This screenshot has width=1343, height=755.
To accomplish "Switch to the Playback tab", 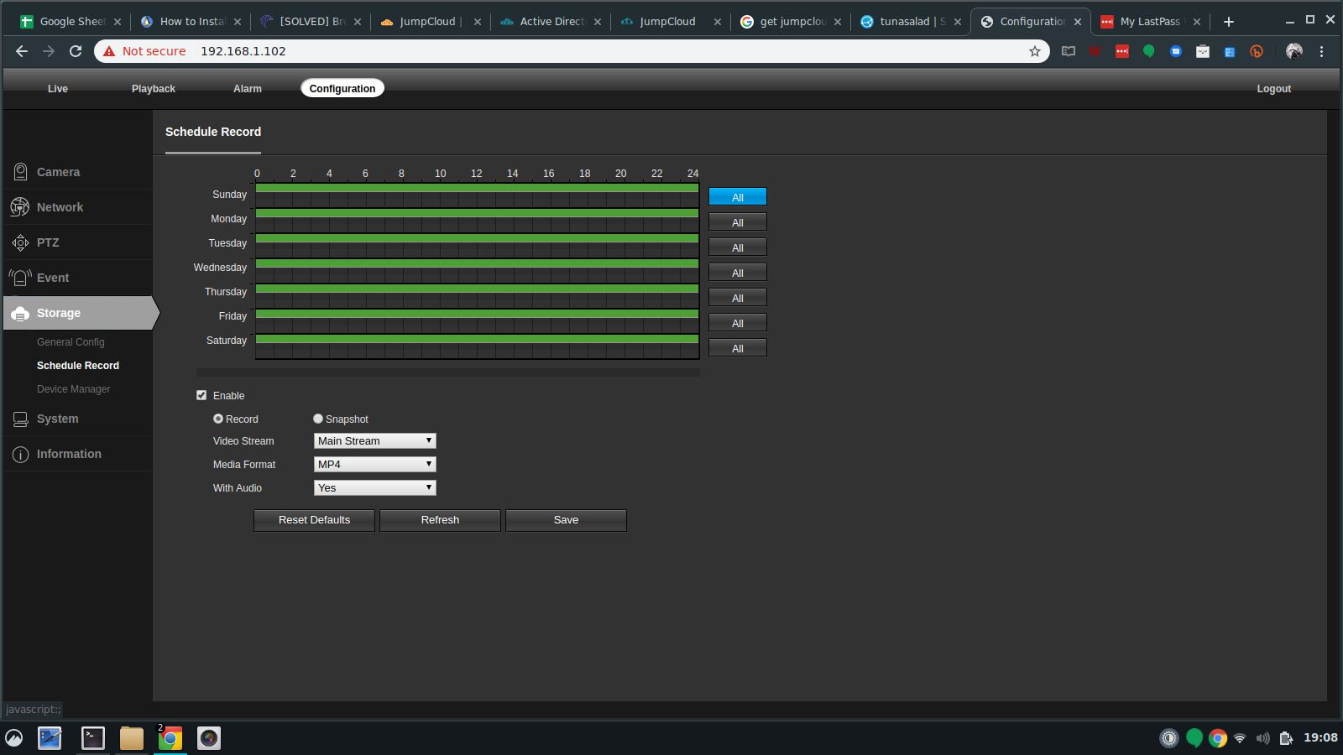I will pos(154,88).
